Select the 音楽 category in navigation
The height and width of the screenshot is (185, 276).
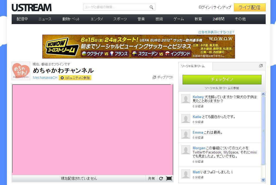[x=141, y=19]
